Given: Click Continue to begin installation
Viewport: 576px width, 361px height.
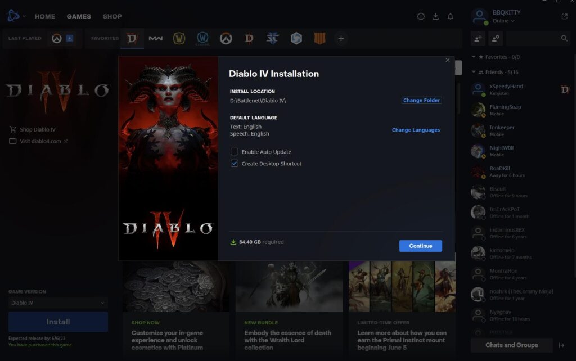Looking at the screenshot, I should coord(421,246).
